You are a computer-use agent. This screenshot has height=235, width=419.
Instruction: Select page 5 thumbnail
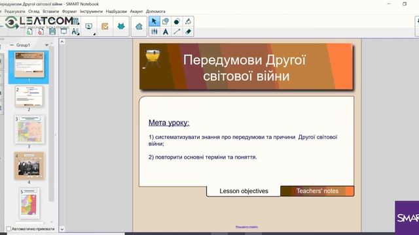tap(29, 203)
